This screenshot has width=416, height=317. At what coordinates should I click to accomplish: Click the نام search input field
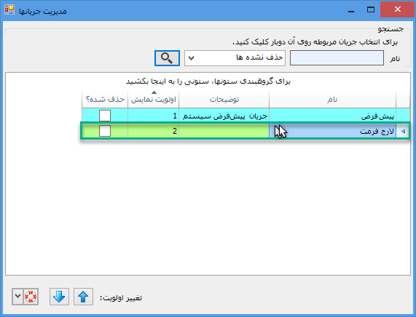point(337,58)
